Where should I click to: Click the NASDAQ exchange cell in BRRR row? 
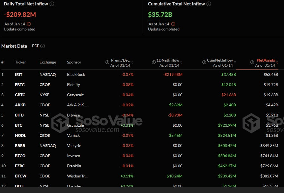[48, 145]
